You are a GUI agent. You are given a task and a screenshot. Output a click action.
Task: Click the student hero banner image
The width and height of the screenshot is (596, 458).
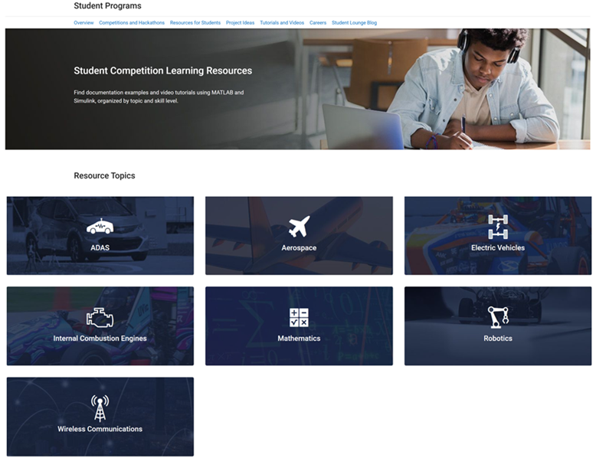coord(444,89)
